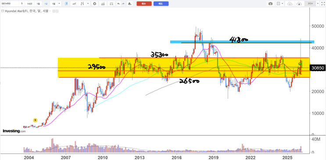Open the alert bell icon
Image resolution: width=326 pixels, height=160 pixels.
coord(130,3)
